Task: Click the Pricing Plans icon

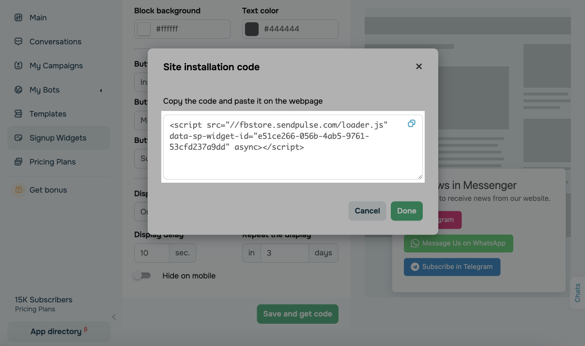Action: coord(18,162)
